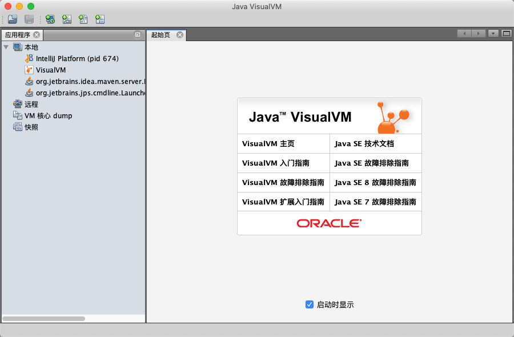Select the org.jetbrains.jps.cmdline.Launcher entry
The width and height of the screenshot is (514, 337).
tap(90, 93)
